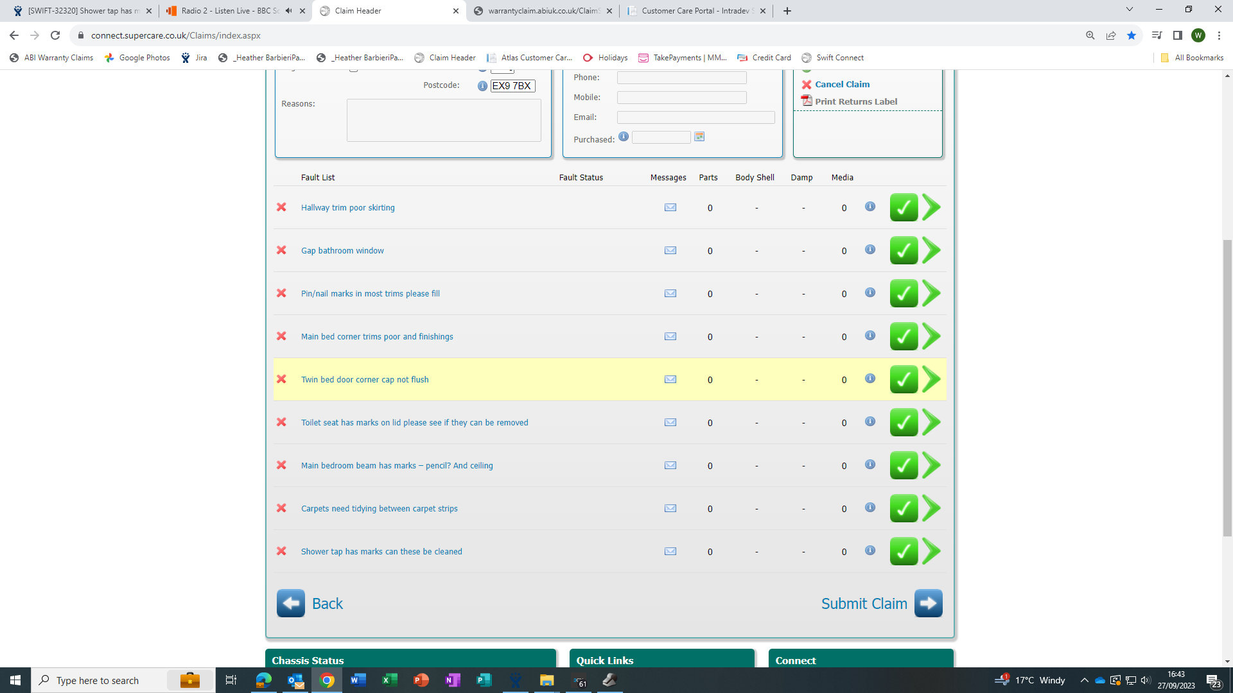Expand Main bedroom beam fault arrow
1233x693 pixels.
(x=931, y=465)
